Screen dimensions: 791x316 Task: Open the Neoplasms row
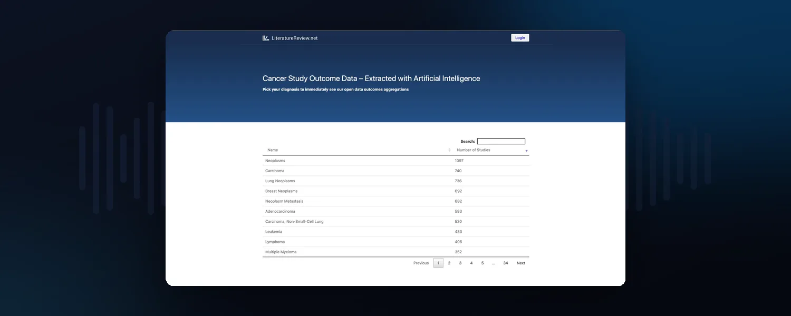[396, 161]
